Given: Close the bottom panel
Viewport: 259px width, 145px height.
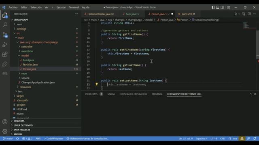Looking at the screenshot, I should pyautogui.click(x=255, y=94).
